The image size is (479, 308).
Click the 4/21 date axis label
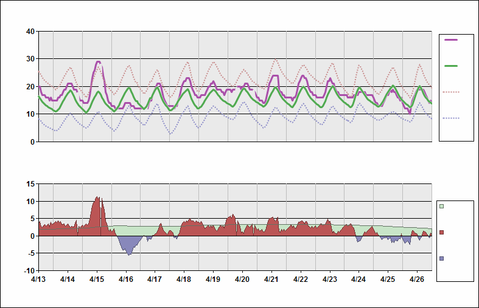click(271, 279)
